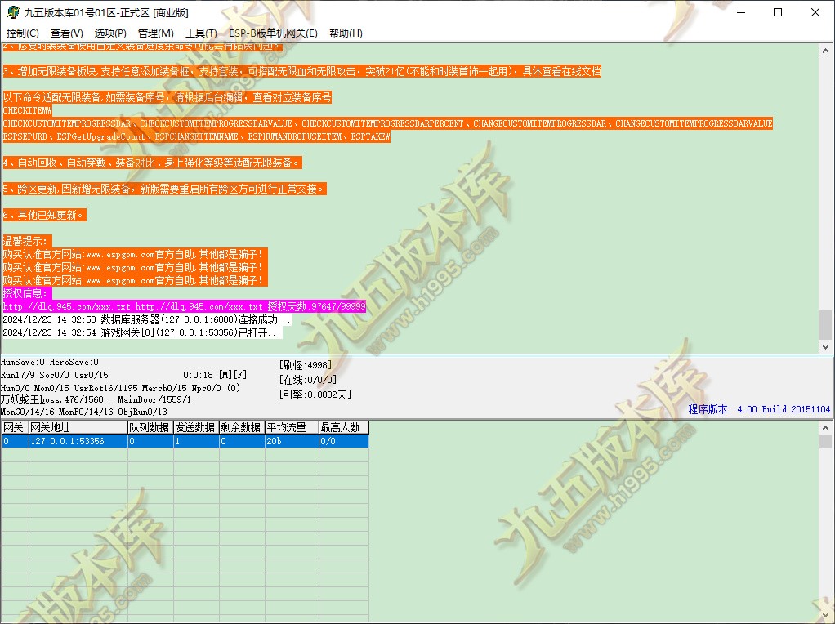Click 程序版本 4.00 Build 20151104 label
The width and height of the screenshot is (835, 624).
(x=759, y=409)
